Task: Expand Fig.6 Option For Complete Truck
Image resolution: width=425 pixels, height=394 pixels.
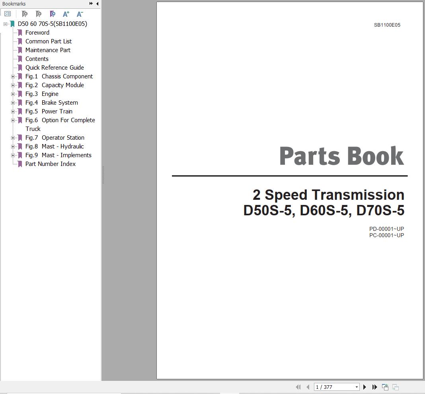Action: (13, 121)
